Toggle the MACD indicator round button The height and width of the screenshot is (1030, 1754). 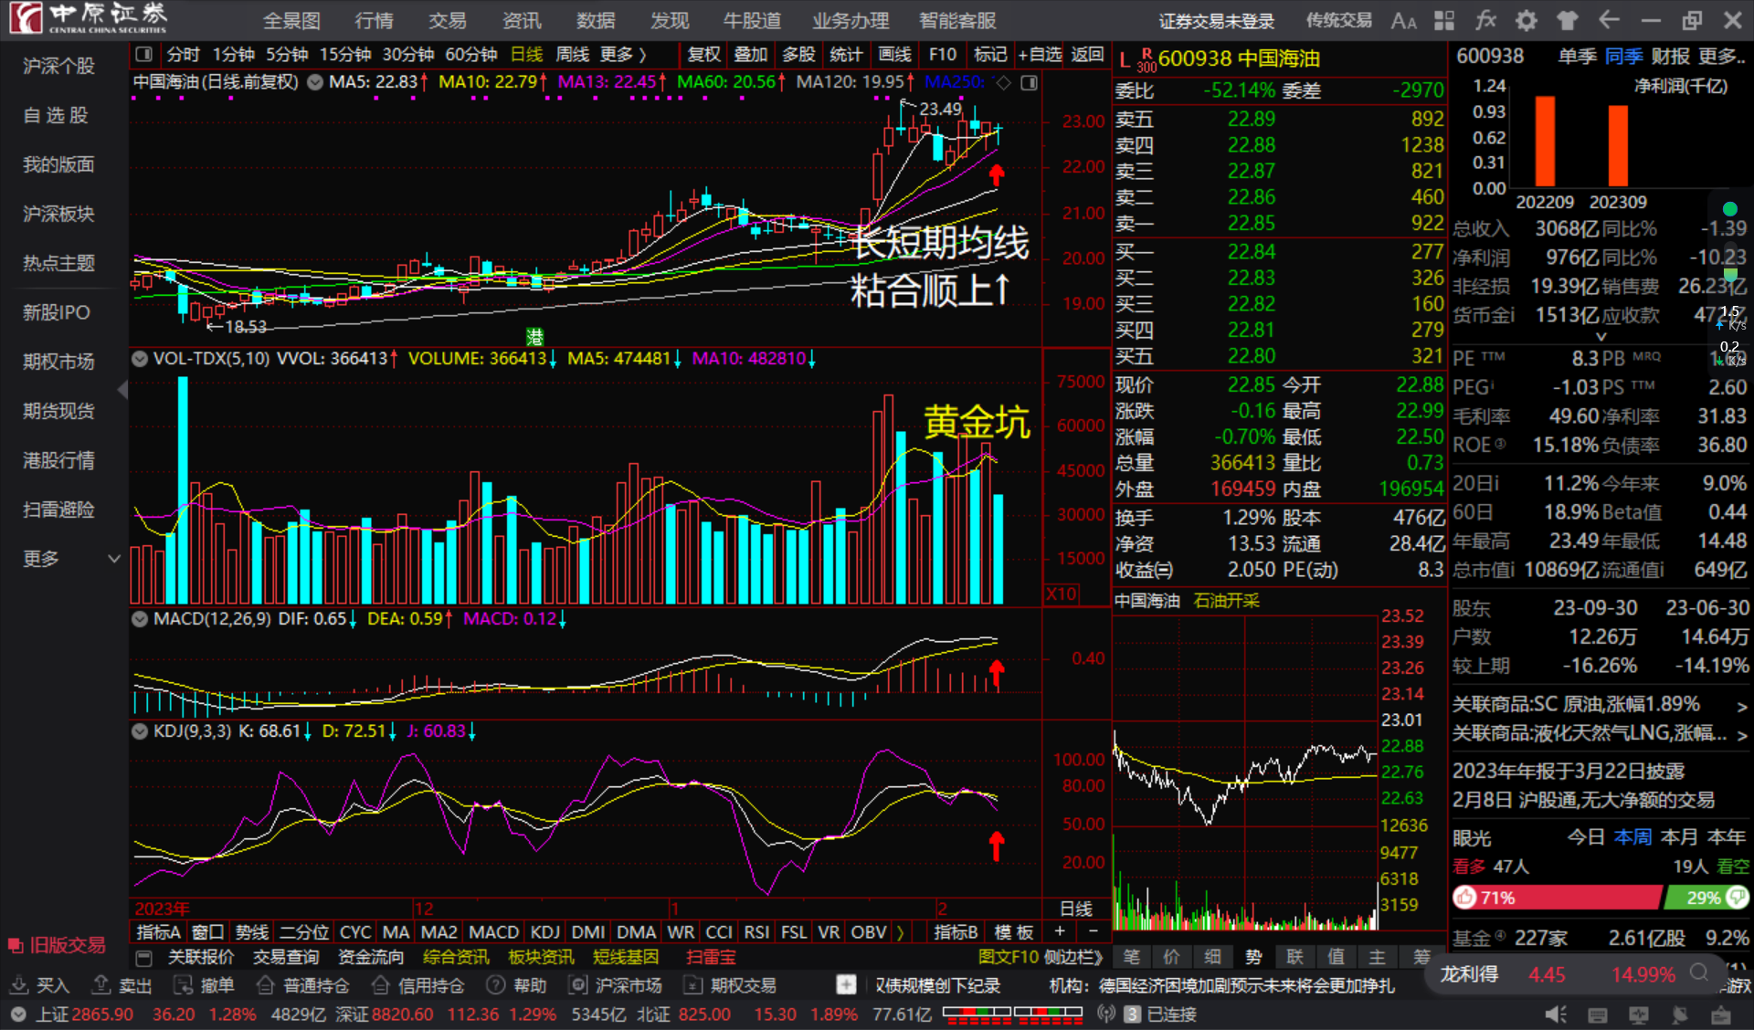[140, 619]
